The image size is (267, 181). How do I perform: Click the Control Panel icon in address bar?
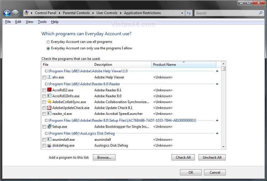[x=26, y=13]
